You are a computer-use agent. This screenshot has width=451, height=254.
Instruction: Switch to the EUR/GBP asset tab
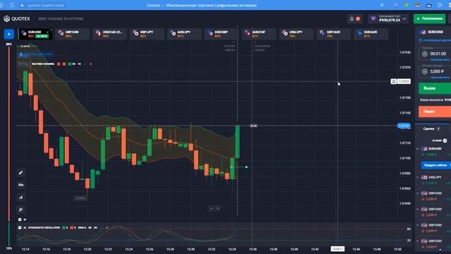[221, 34]
